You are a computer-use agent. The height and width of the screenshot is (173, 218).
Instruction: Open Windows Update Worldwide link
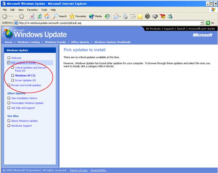coord(113,42)
